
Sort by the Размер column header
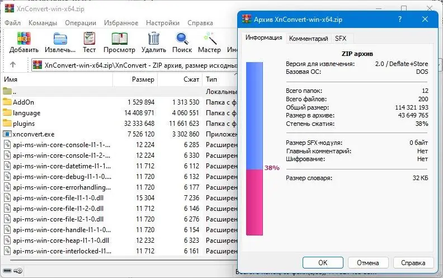[x=135, y=79]
